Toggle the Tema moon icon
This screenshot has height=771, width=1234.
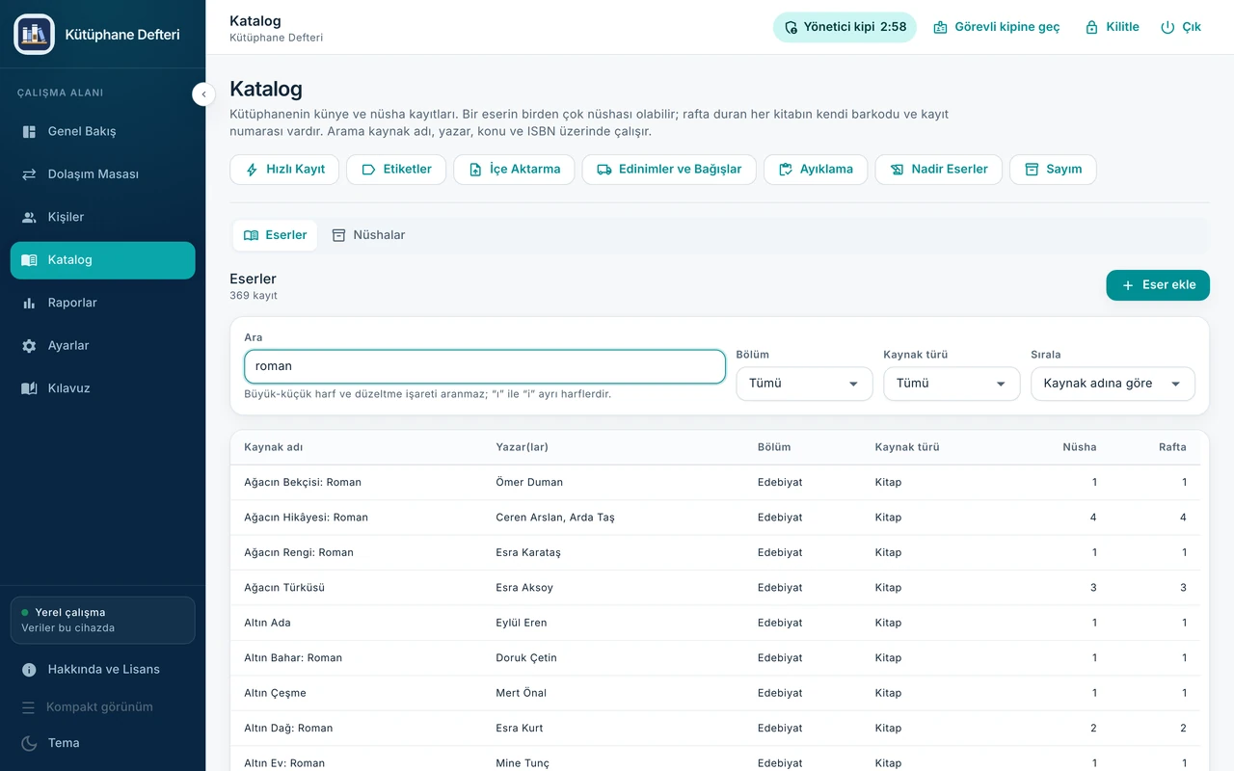29,743
